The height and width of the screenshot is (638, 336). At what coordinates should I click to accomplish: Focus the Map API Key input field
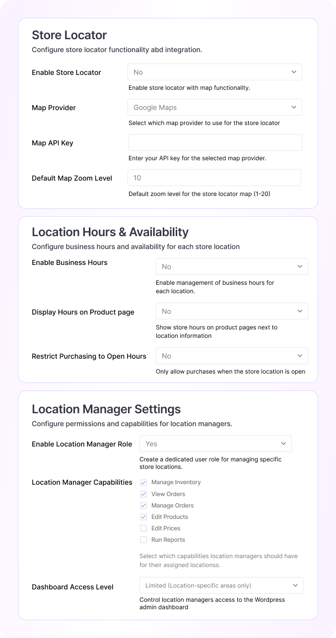point(215,142)
